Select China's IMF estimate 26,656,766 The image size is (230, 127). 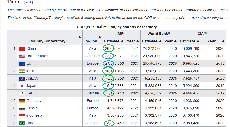pos(114,48)
